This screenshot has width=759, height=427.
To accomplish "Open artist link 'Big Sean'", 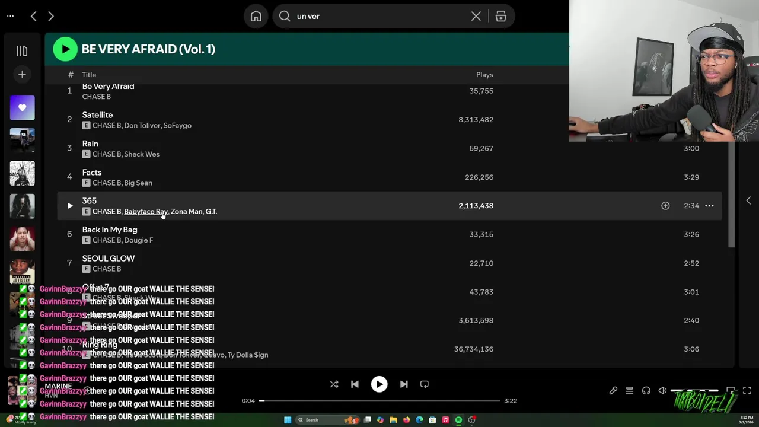I will pyautogui.click(x=138, y=183).
